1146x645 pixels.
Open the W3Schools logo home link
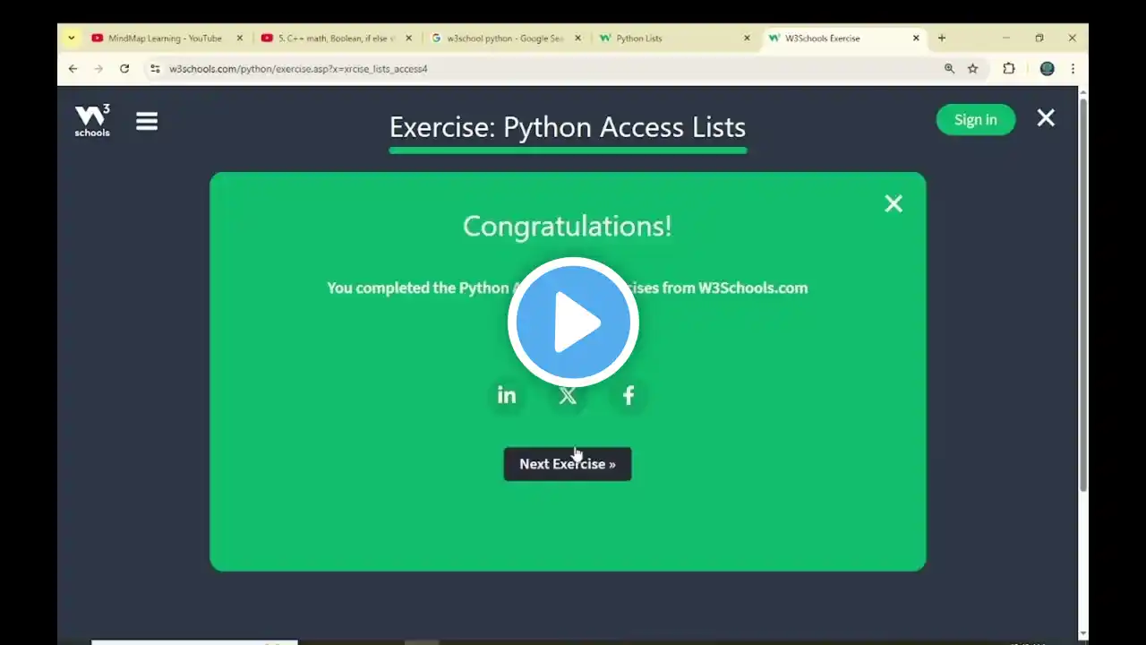pyautogui.click(x=92, y=121)
